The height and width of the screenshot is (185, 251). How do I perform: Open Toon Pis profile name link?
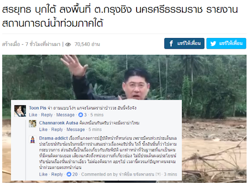[x=38, y=108]
